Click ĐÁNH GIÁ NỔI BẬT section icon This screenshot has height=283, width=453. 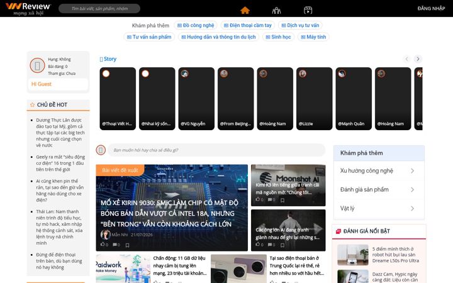(x=338, y=231)
